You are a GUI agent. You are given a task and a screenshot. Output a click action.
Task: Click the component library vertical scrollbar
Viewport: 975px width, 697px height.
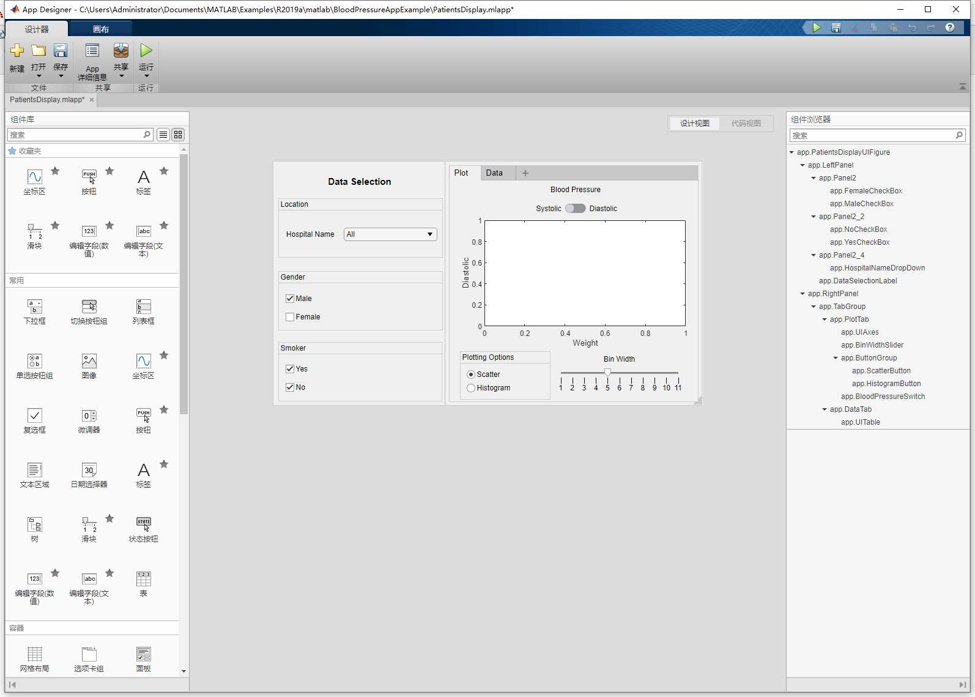click(184, 284)
